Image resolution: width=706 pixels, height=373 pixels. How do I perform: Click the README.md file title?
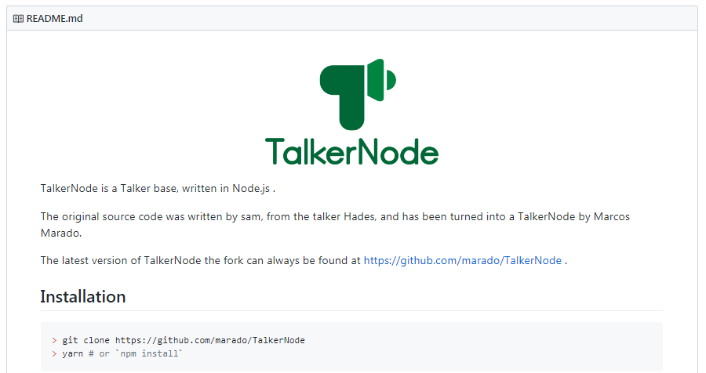tap(54, 19)
